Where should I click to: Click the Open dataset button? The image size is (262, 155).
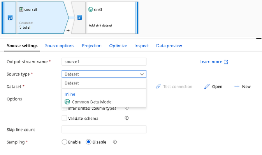213,86
